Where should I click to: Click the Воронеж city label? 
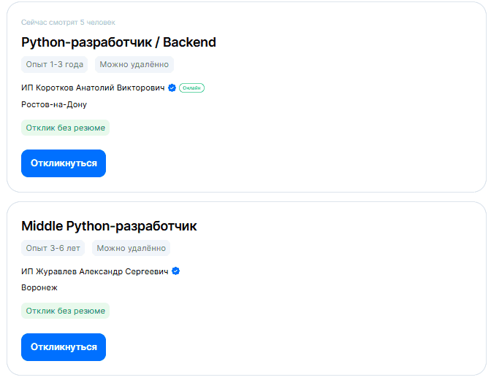39,287
